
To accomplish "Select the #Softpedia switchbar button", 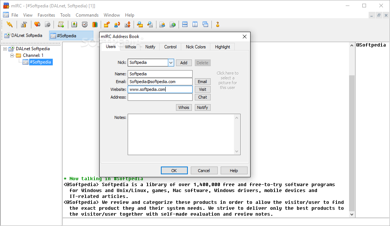I will coord(71,35).
